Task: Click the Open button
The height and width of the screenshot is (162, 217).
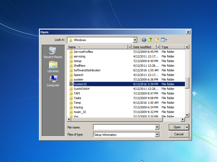Action: point(177,127)
